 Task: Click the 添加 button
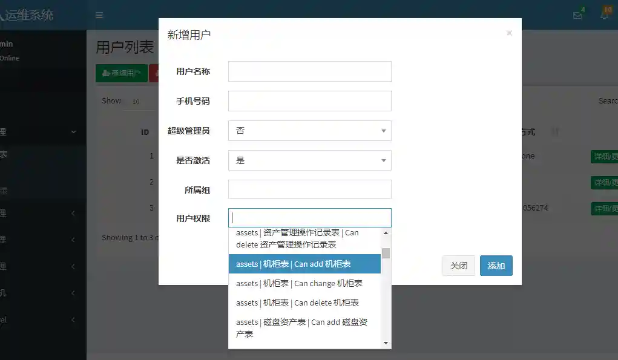(496, 266)
